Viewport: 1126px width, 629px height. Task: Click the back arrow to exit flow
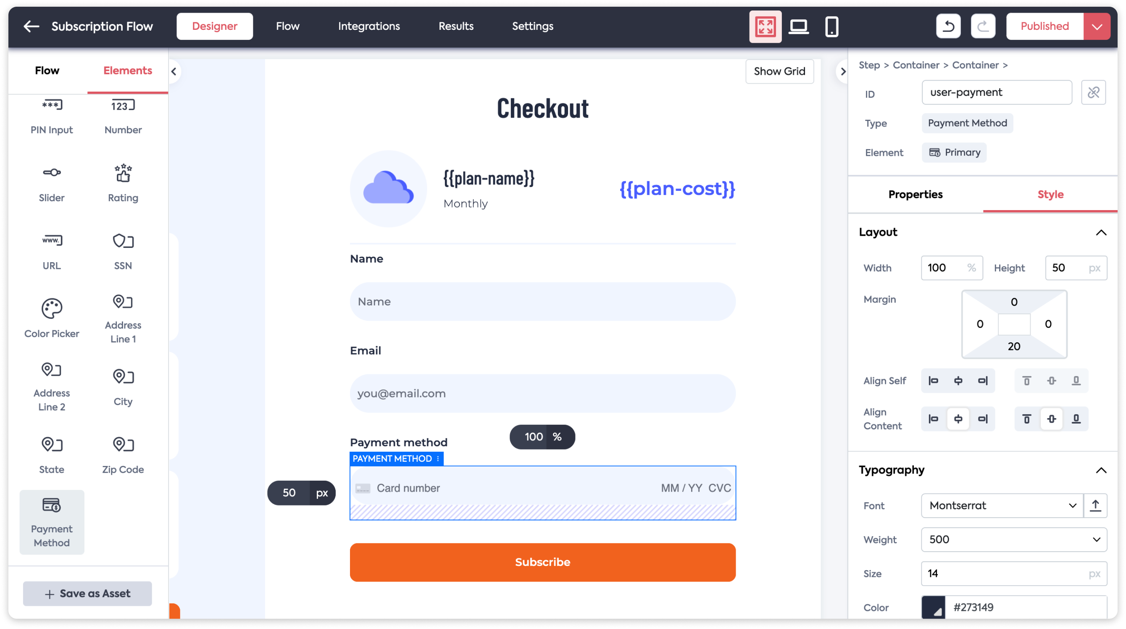point(32,26)
